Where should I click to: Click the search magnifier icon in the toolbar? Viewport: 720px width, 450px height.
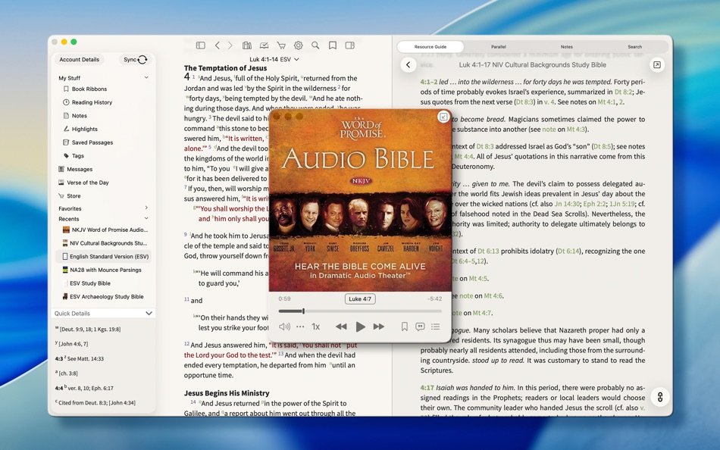click(315, 45)
